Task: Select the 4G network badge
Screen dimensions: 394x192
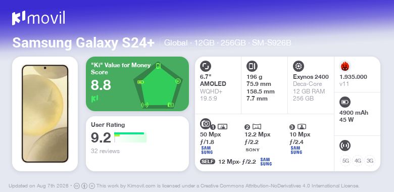Action: pyautogui.click(x=358, y=161)
